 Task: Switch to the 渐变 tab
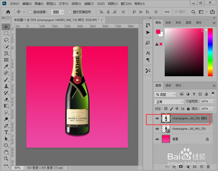pyautogui.click(x=178, y=23)
